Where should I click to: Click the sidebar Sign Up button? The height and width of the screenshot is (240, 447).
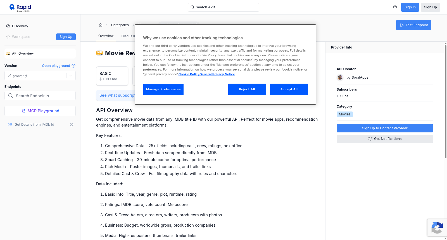pyautogui.click(x=66, y=37)
